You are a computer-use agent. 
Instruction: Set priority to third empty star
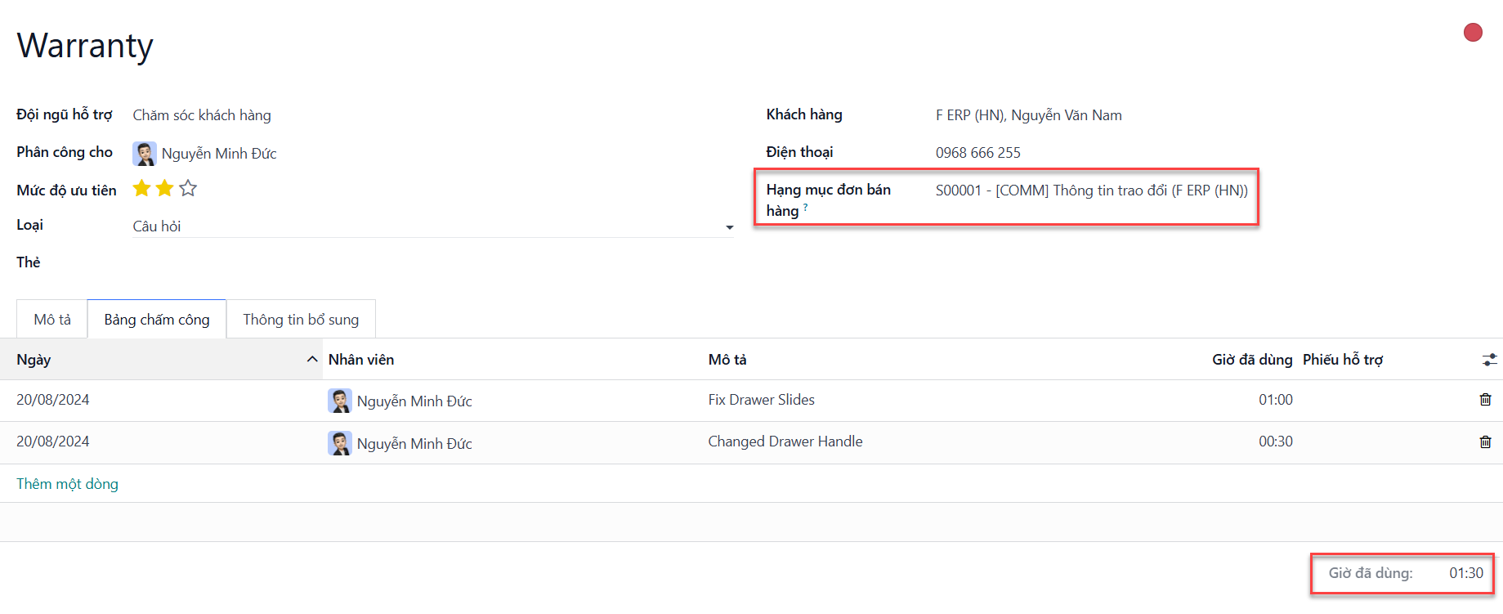coord(188,189)
